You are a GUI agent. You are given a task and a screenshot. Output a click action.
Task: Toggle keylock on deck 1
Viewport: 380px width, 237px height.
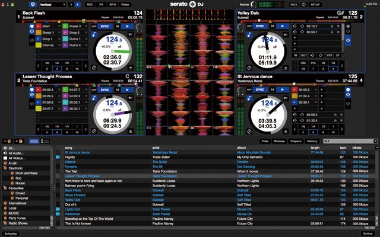tap(94, 34)
